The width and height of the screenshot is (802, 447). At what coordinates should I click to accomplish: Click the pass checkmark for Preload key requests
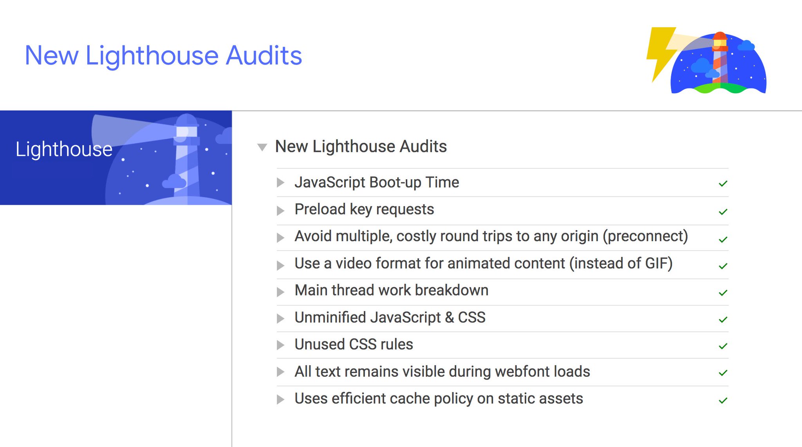coord(723,212)
